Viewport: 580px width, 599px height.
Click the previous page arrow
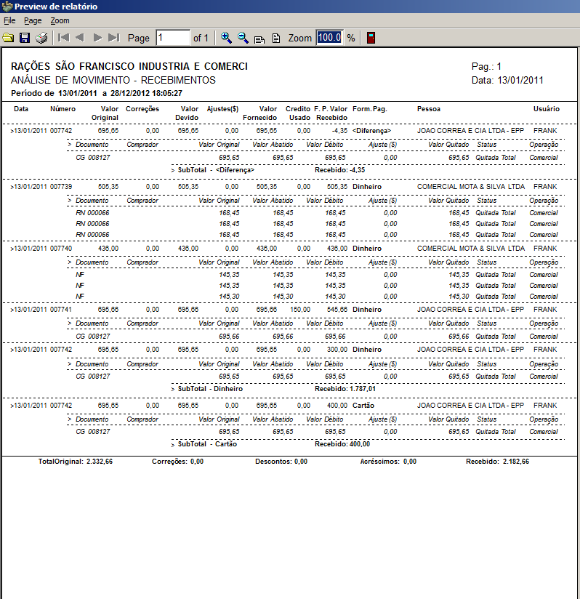[80, 38]
